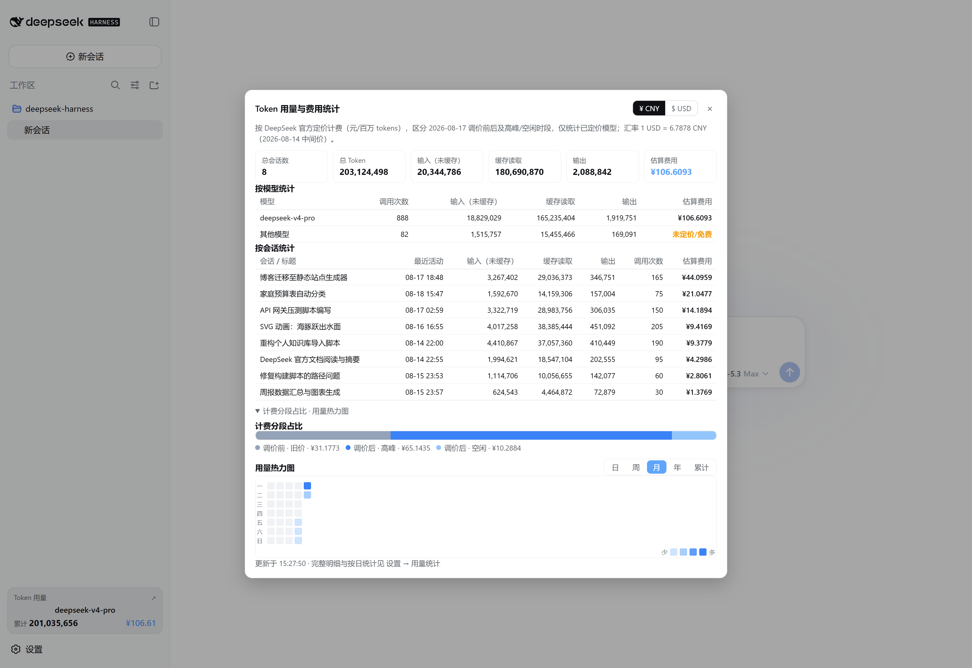This screenshot has height=668, width=972.
Task: Click the deepseek-v4-pro model row
Action: pos(486,218)
